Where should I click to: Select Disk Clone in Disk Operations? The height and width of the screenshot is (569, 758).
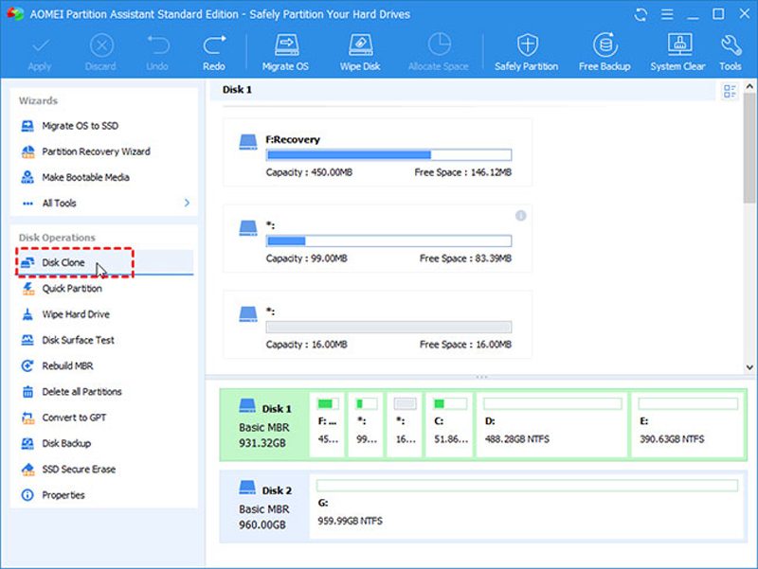pyautogui.click(x=63, y=262)
